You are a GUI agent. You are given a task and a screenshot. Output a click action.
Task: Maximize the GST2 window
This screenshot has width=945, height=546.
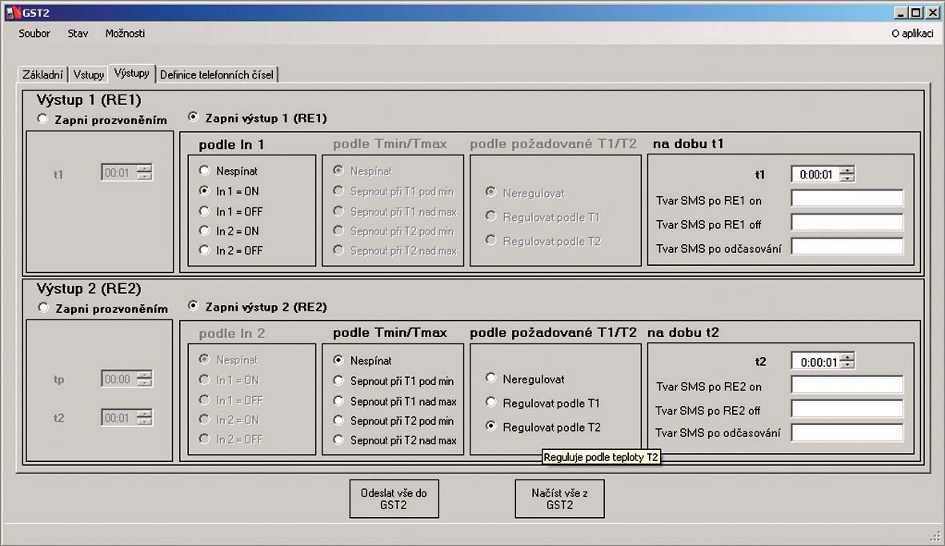point(916,13)
